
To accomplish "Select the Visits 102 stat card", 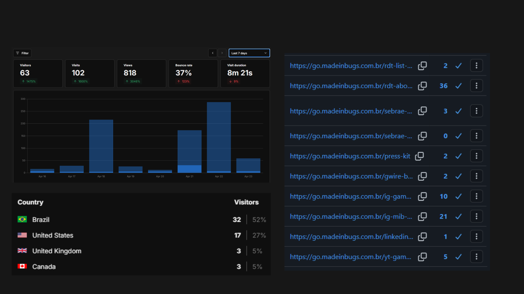I will 90,74.
